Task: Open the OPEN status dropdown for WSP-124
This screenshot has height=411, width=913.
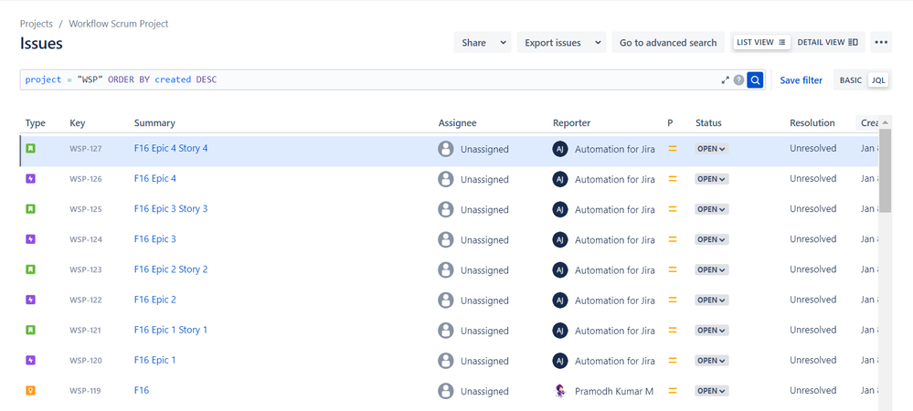Action: point(712,239)
